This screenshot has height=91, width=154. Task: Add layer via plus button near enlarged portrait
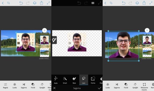pyautogui.click(x=147, y=31)
